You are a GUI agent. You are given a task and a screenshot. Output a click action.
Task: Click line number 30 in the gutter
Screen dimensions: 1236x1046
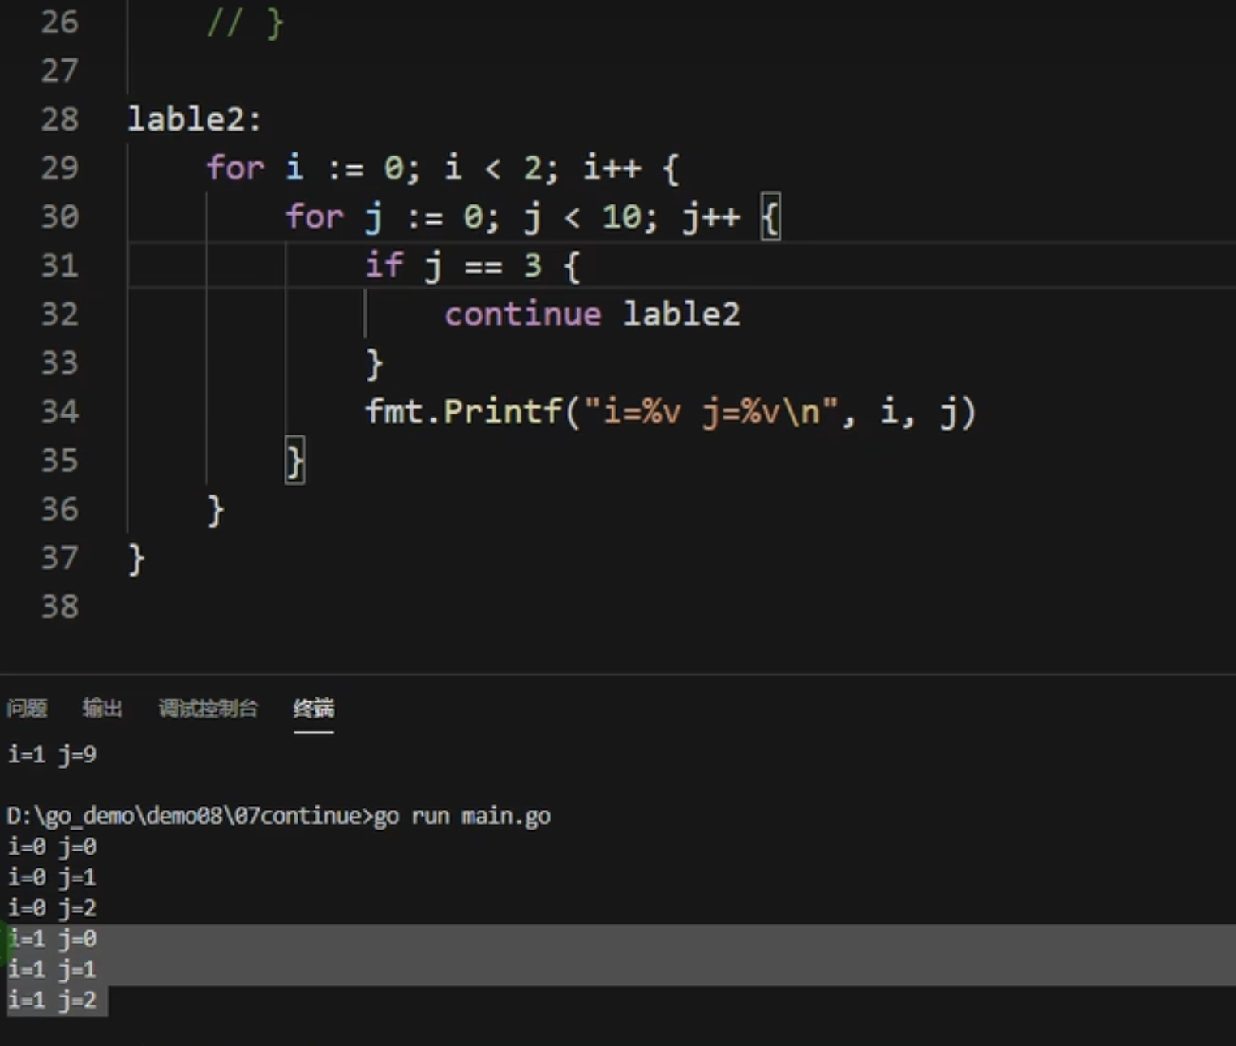tap(60, 217)
